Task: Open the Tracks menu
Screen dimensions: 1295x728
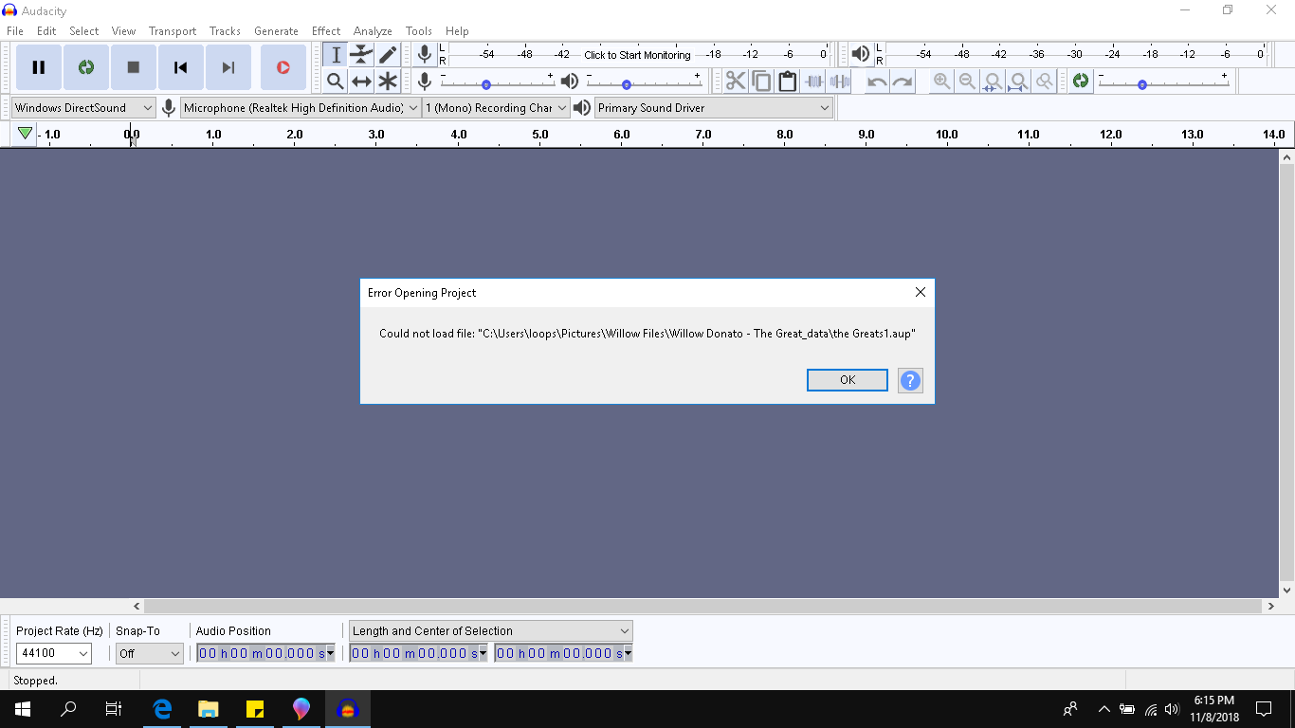Action: [x=225, y=31]
